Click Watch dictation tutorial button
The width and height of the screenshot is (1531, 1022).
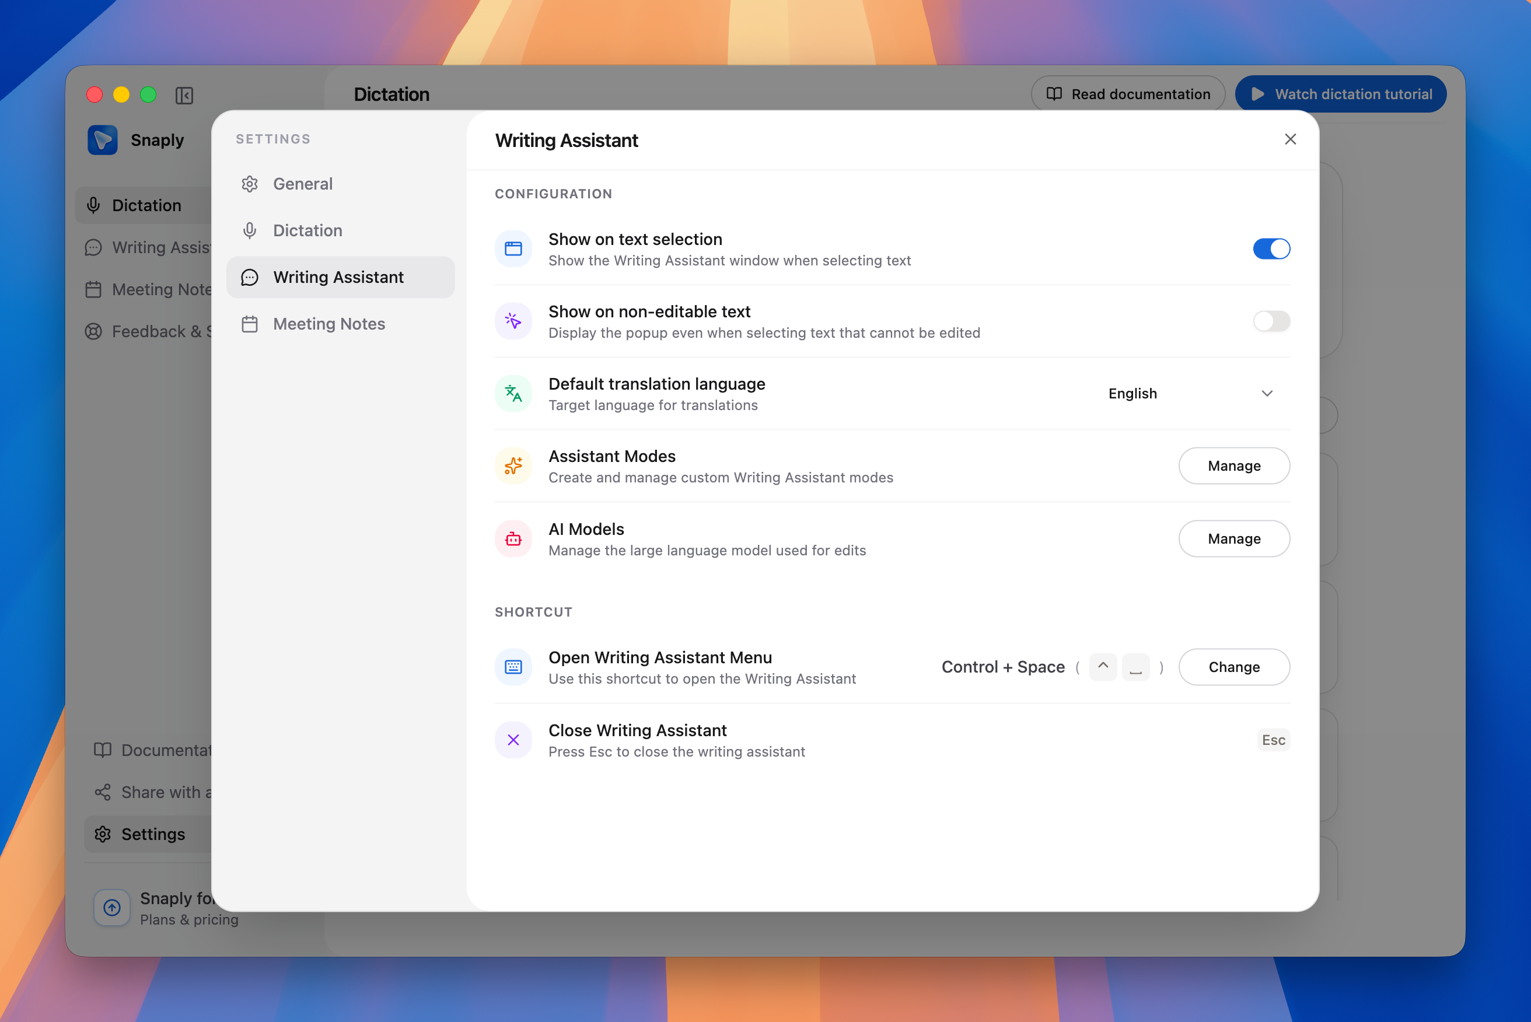[1341, 94]
